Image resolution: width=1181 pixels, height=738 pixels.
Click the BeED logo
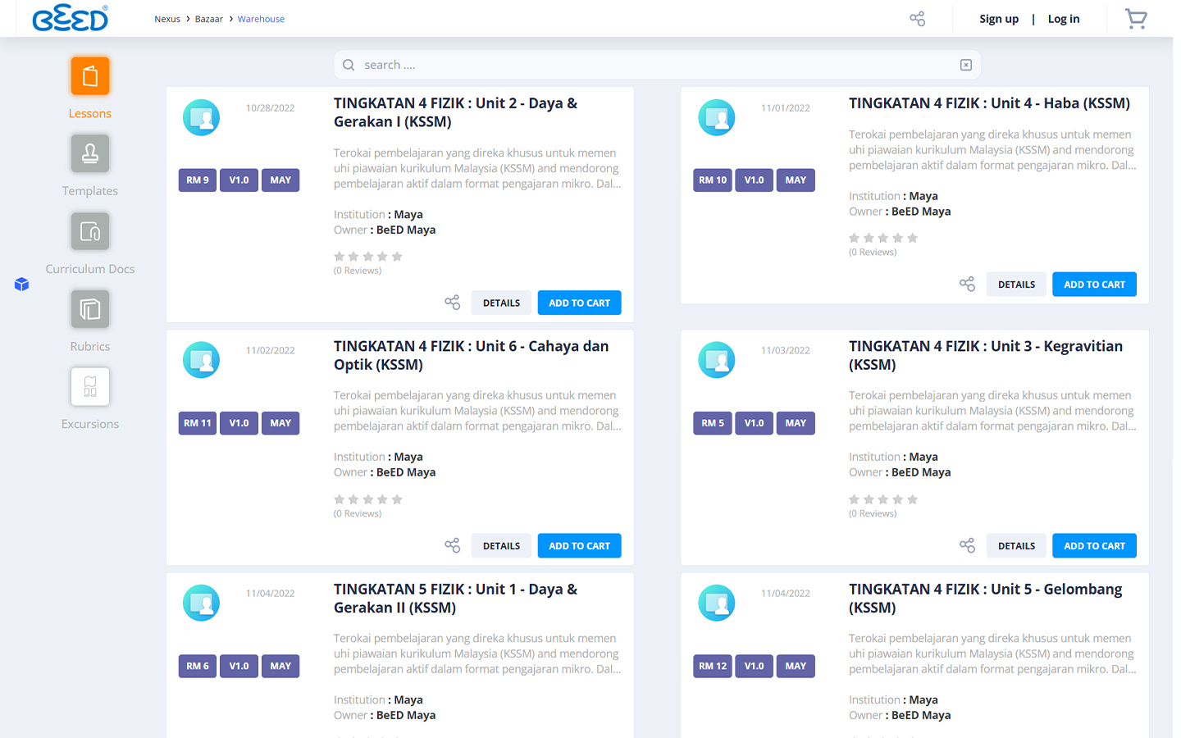[x=71, y=18]
